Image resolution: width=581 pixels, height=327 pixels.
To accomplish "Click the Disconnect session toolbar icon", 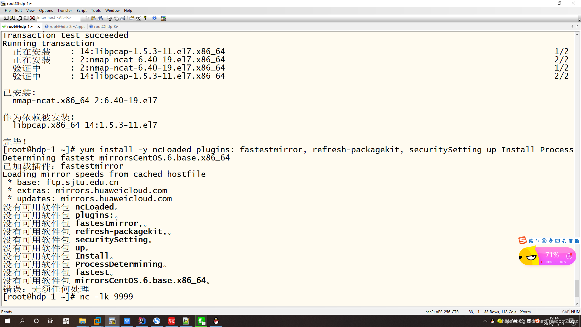I will pyautogui.click(x=33, y=18).
